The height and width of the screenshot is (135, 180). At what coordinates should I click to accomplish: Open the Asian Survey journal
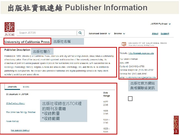coord(12,121)
